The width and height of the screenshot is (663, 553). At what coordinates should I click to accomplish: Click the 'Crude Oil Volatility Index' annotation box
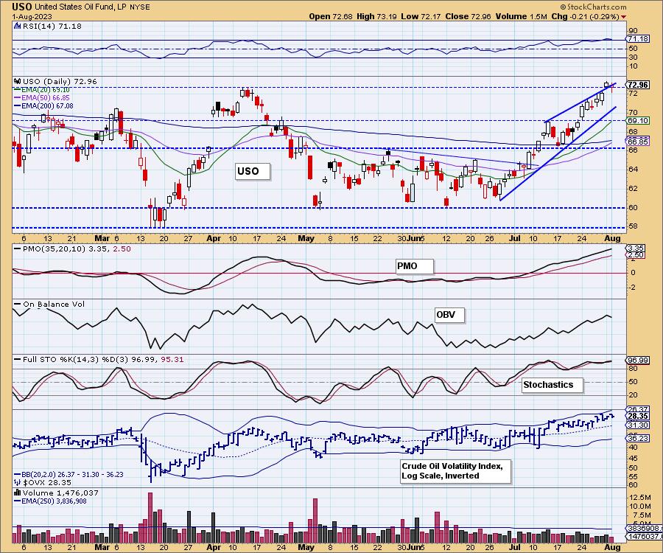pyautogui.click(x=456, y=471)
